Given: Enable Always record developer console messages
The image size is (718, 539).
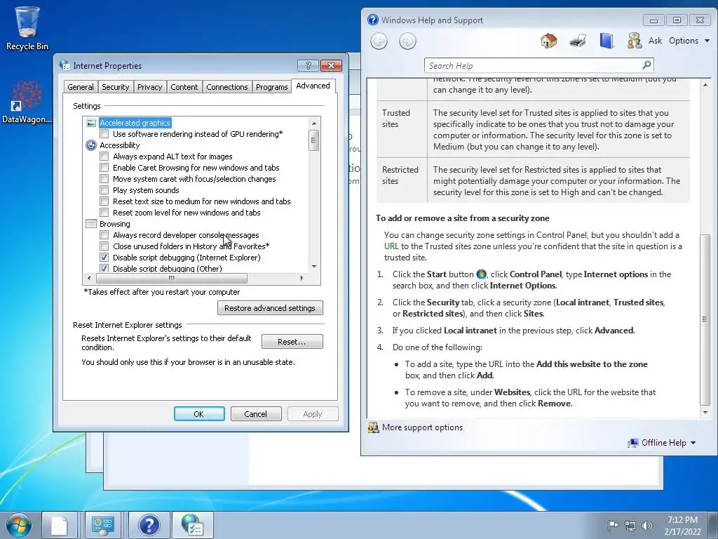Looking at the screenshot, I should point(104,235).
